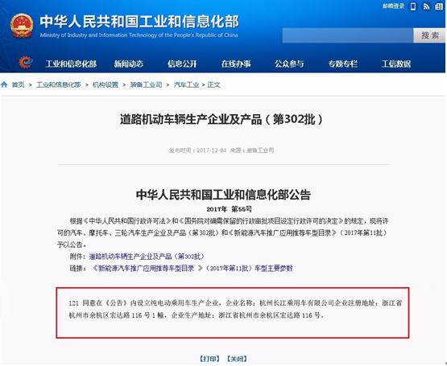
Task: Click the home icon in breadcrumb
Action: click(x=4, y=84)
